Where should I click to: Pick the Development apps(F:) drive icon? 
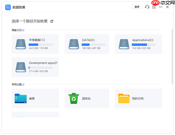[21, 67]
